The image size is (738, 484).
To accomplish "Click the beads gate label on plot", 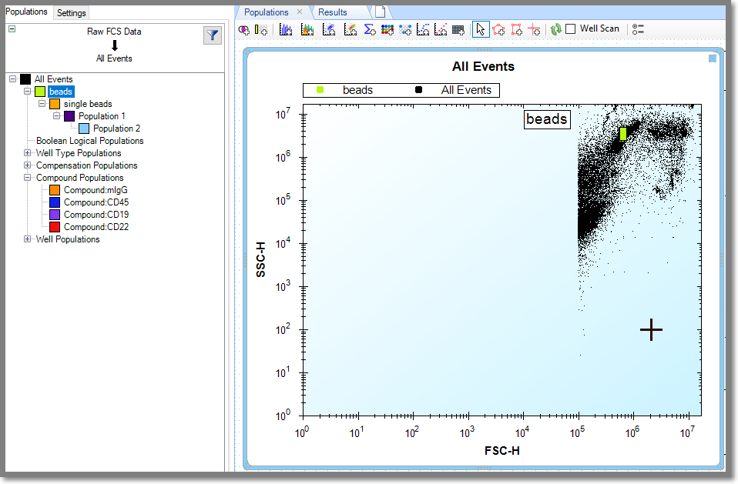I will [547, 119].
